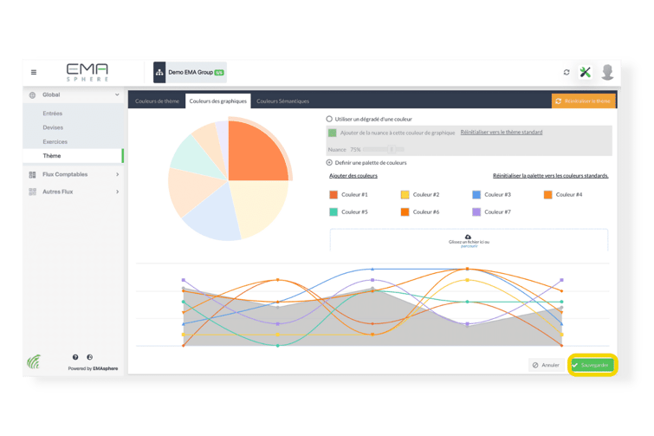Click the Annuler button
The height and width of the screenshot is (436, 654).
point(546,365)
